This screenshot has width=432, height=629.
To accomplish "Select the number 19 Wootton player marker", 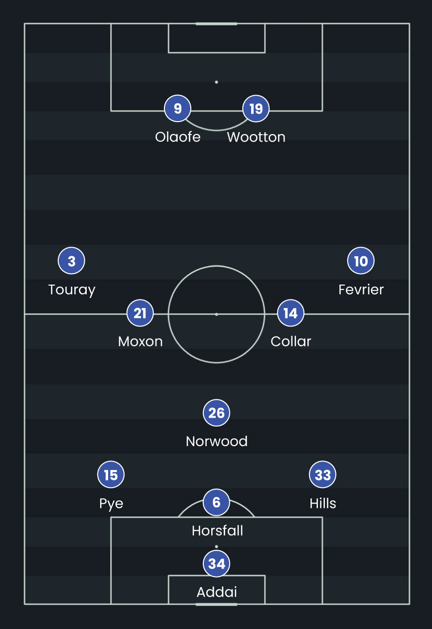I will click(256, 109).
